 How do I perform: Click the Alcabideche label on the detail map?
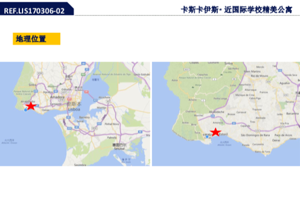pyautogui.click(x=216, y=111)
